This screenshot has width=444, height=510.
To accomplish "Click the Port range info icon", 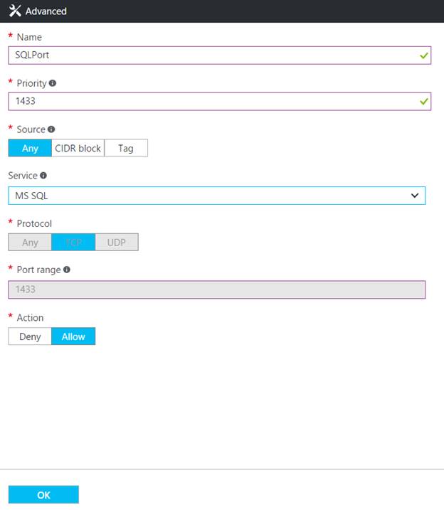I will tap(67, 270).
